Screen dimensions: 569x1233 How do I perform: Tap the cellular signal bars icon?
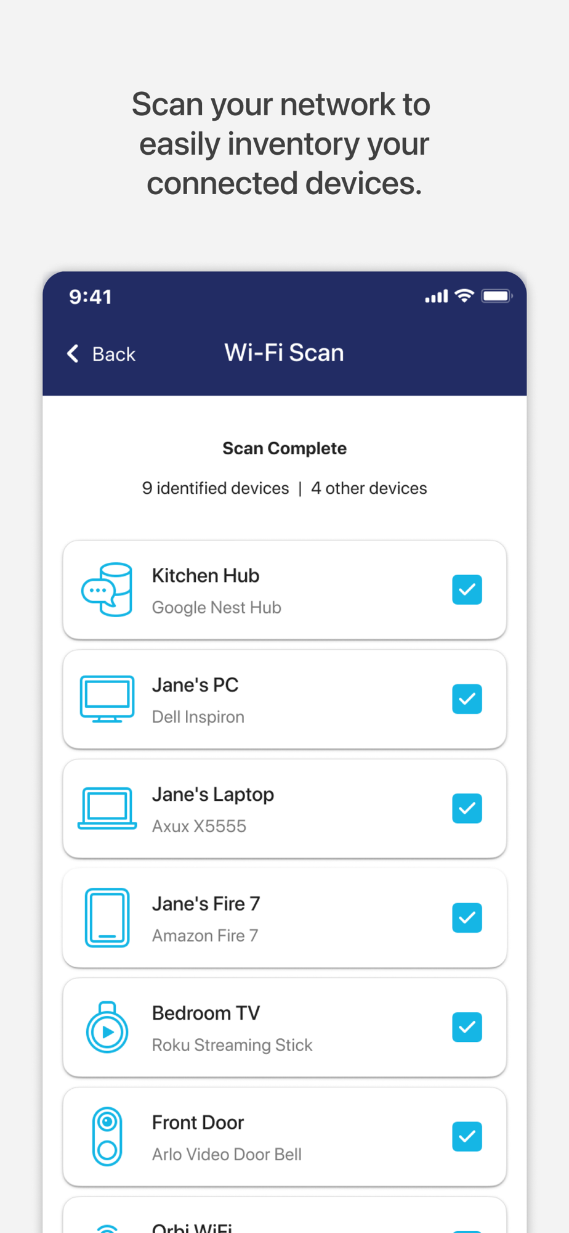[x=437, y=297]
